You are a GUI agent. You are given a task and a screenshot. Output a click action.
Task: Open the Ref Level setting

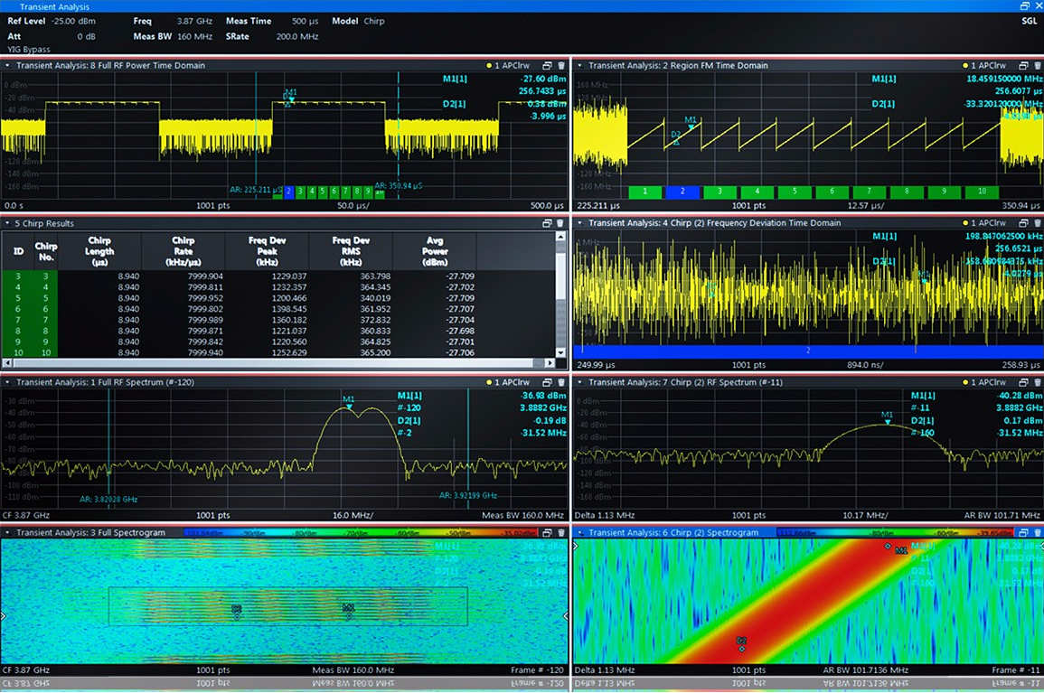52,22
